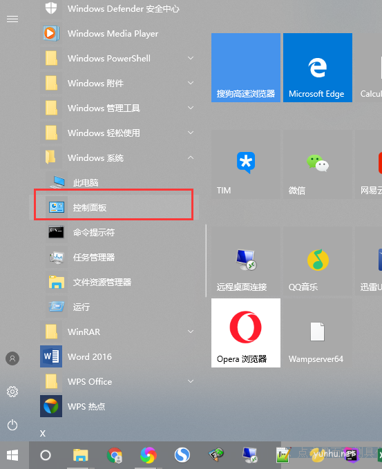Click the Power button icon
The image size is (382, 469).
(12, 425)
